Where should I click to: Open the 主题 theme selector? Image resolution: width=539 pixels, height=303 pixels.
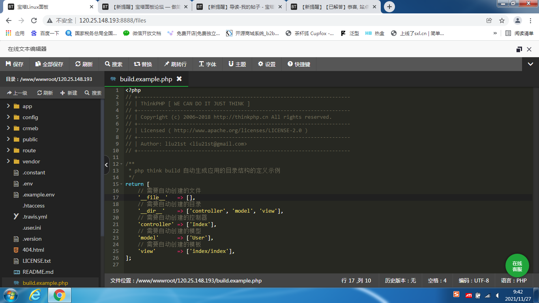pos(237,64)
